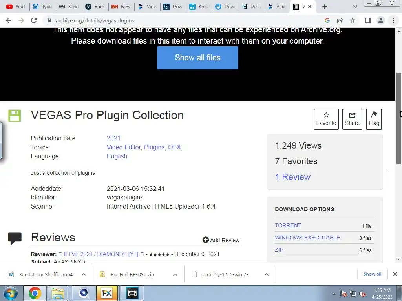
Task: Click the muted volume tray icon
Action: (362, 294)
